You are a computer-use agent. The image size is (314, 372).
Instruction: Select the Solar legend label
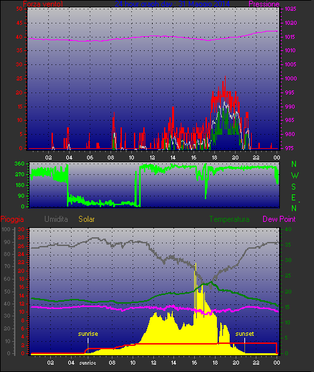tap(86, 219)
